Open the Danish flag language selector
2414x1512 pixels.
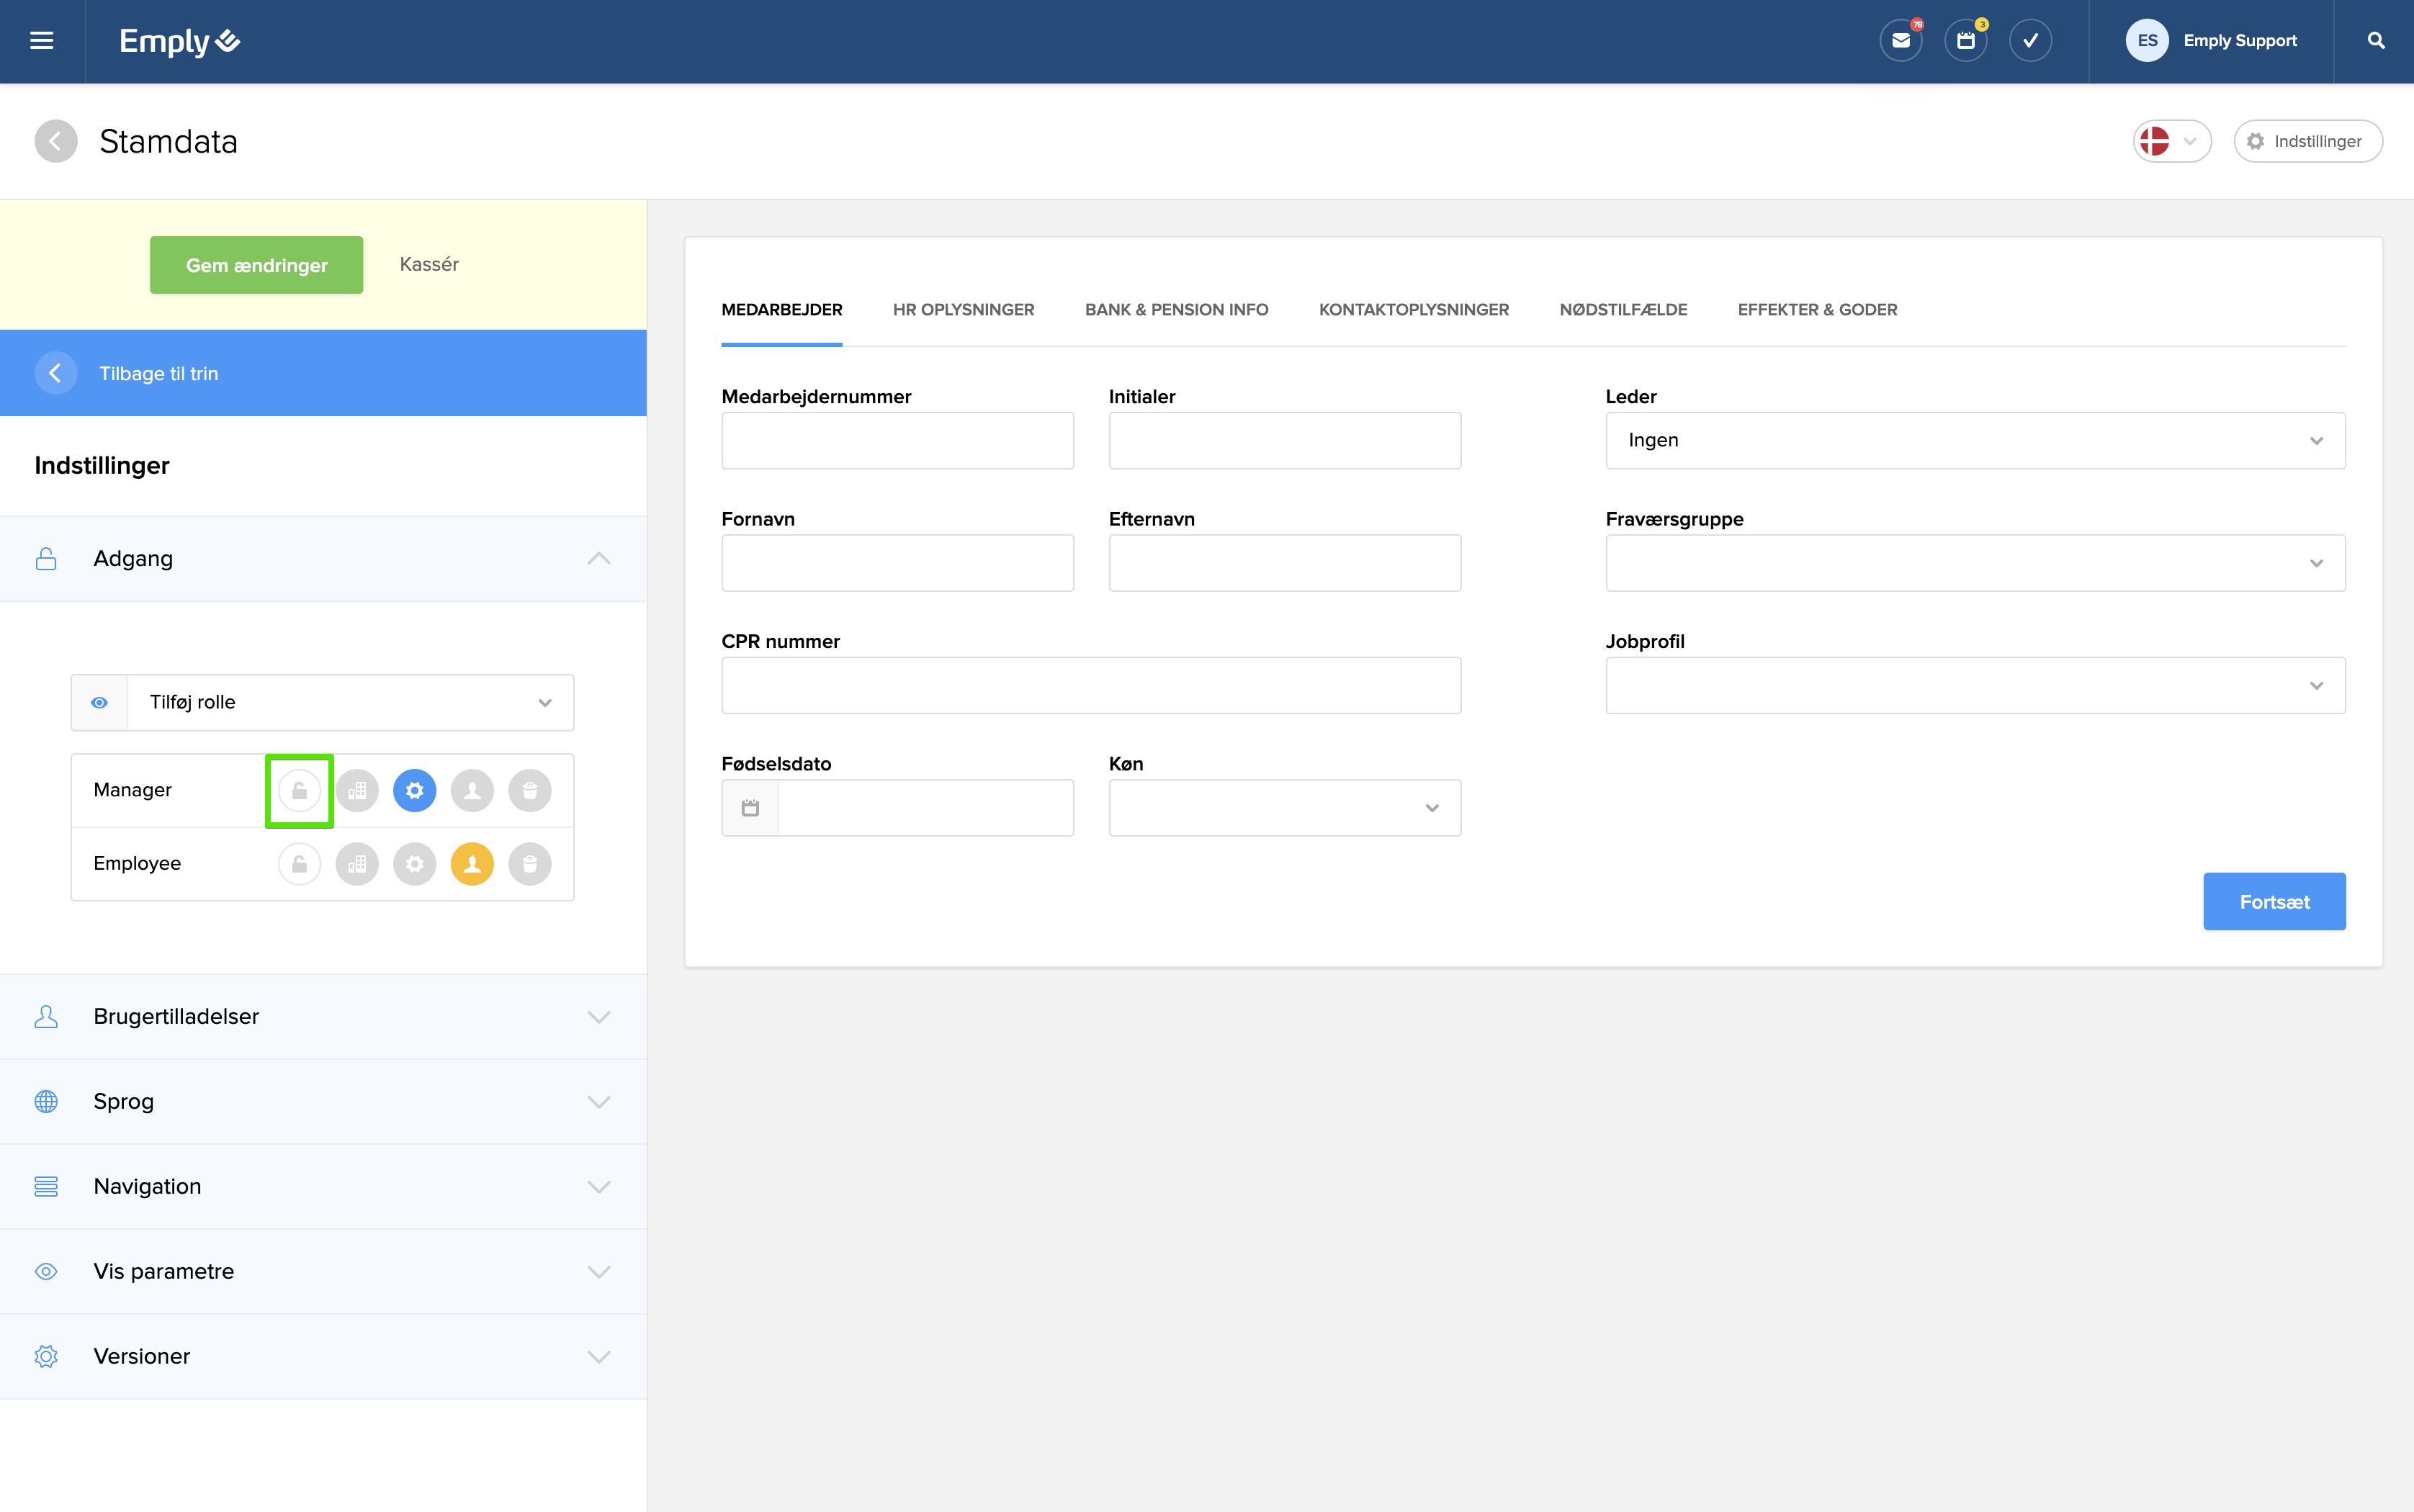2171,141
